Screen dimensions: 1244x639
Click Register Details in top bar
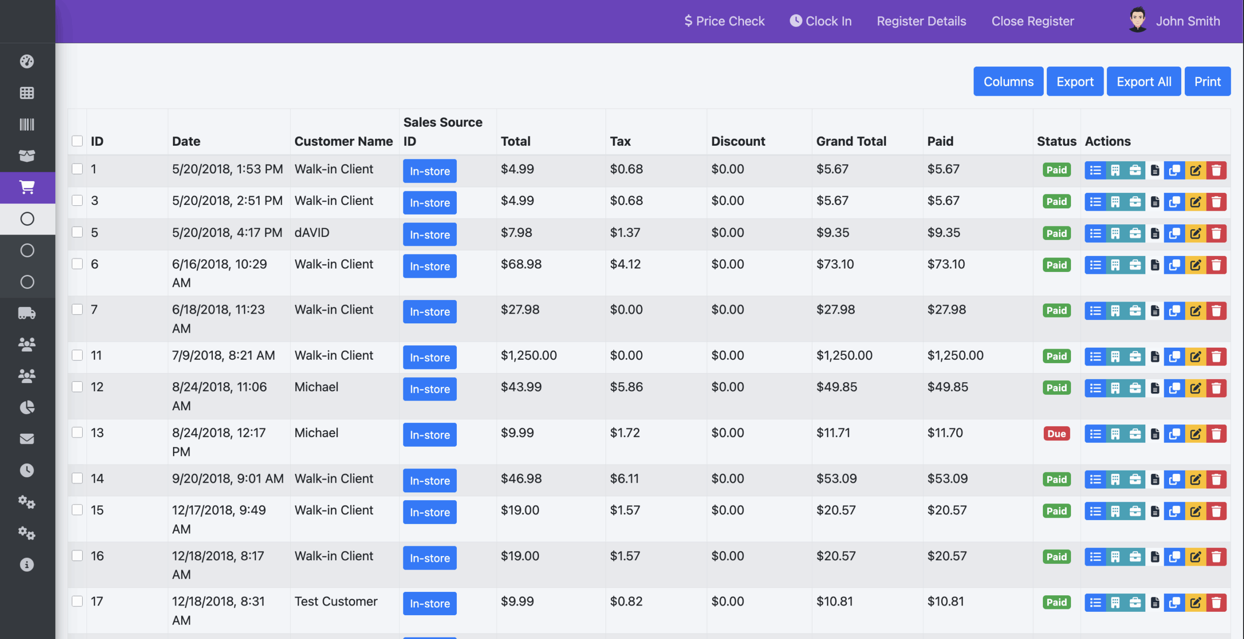(x=921, y=21)
